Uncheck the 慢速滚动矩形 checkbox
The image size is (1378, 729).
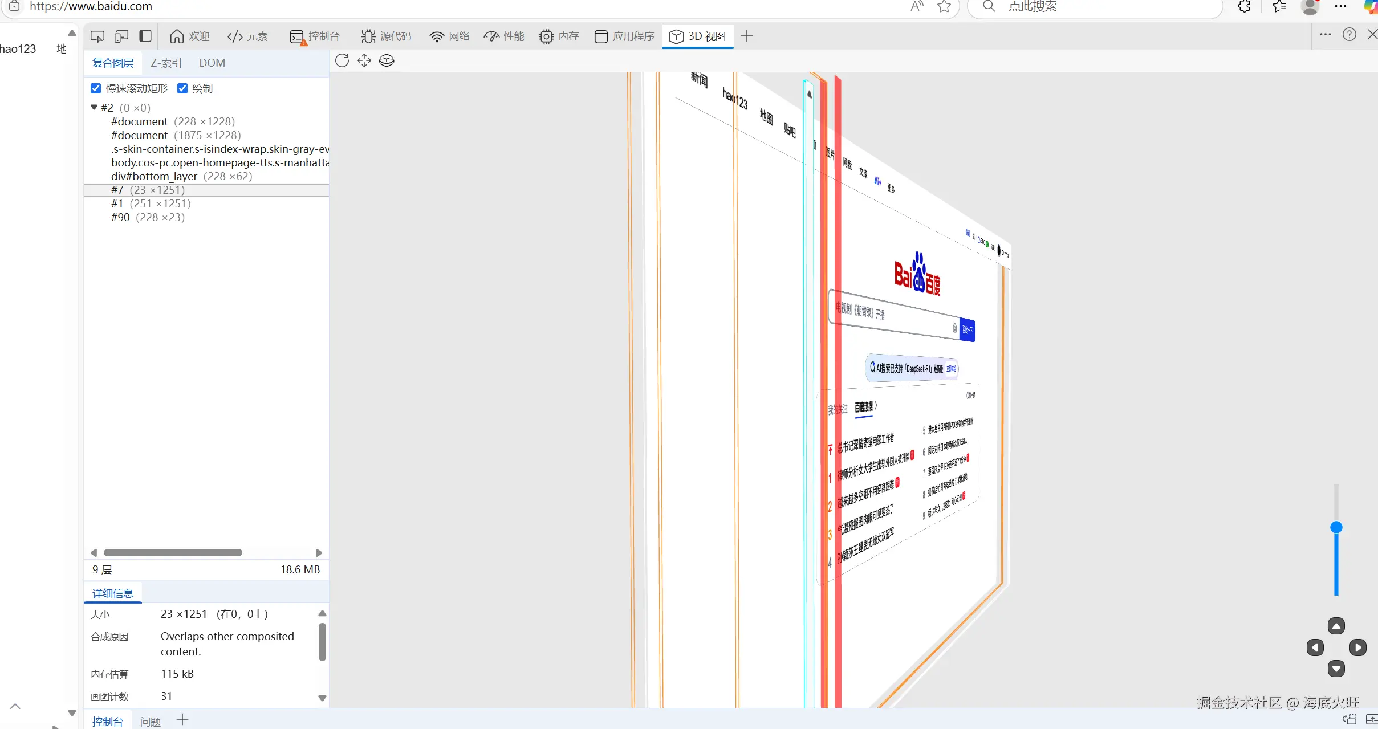(x=96, y=88)
